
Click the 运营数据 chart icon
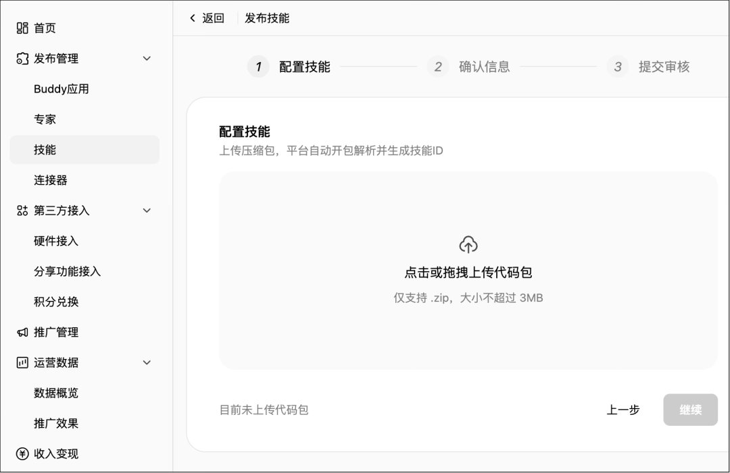[x=22, y=362]
